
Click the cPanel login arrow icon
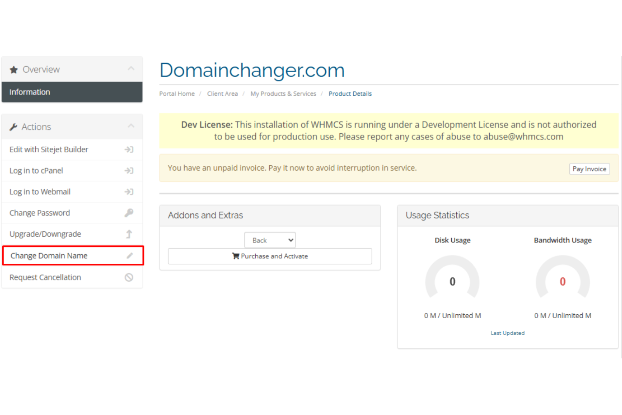[129, 170]
